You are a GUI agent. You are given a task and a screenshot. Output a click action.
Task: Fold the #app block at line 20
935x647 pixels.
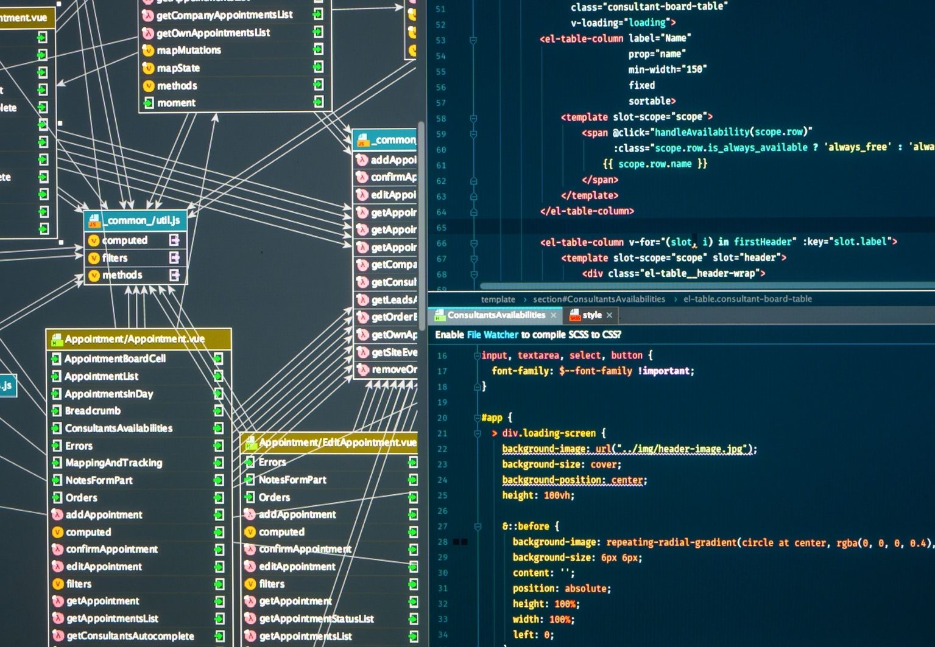477,418
